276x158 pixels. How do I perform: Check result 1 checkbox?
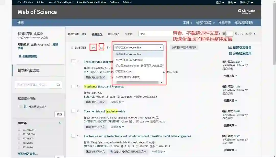click(x=73, y=61)
